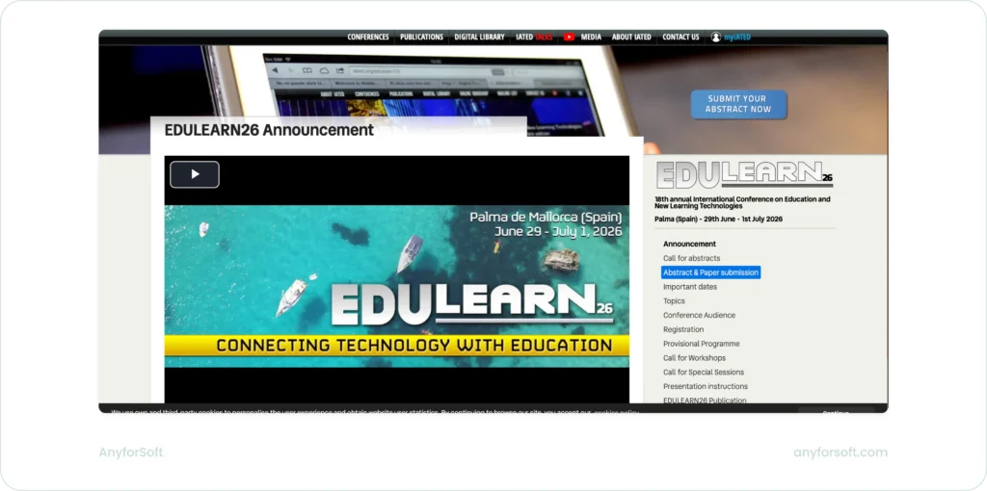Open the Provisional Programme link
This screenshot has width=987, height=491.
tap(702, 344)
